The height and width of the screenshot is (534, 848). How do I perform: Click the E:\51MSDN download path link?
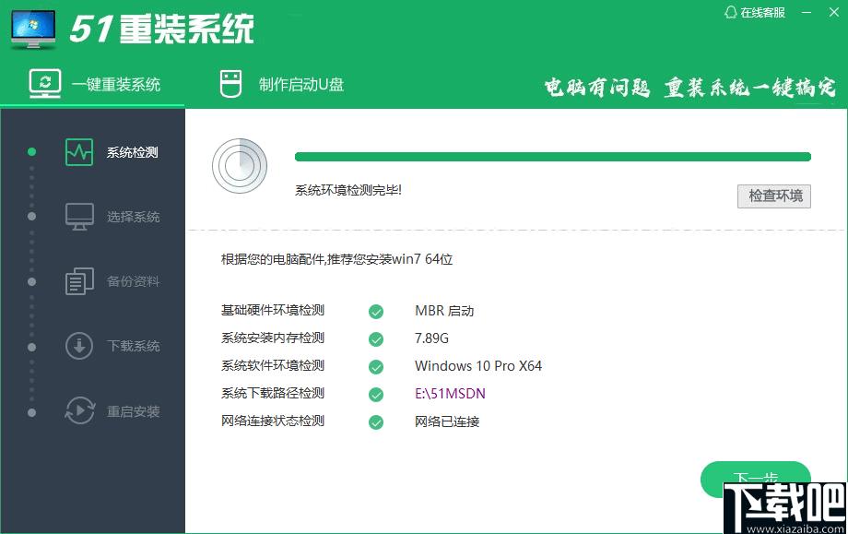coord(450,393)
